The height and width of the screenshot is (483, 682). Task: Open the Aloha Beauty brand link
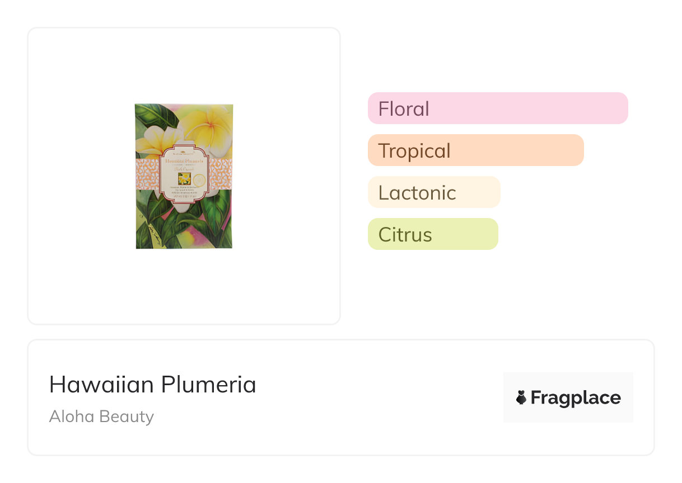click(x=101, y=416)
